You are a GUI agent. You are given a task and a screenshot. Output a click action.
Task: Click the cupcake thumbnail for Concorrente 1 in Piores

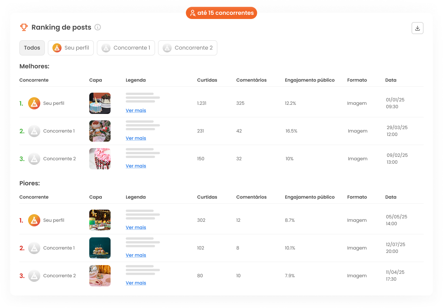click(x=100, y=248)
